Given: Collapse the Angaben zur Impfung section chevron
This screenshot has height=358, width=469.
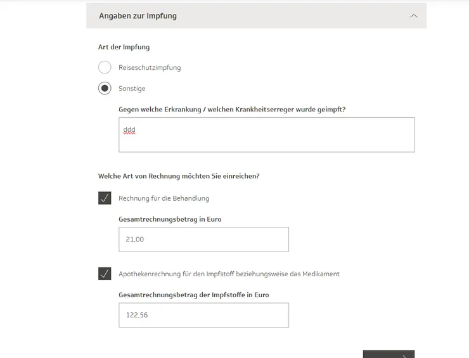Looking at the screenshot, I should click(x=414, y=16).
